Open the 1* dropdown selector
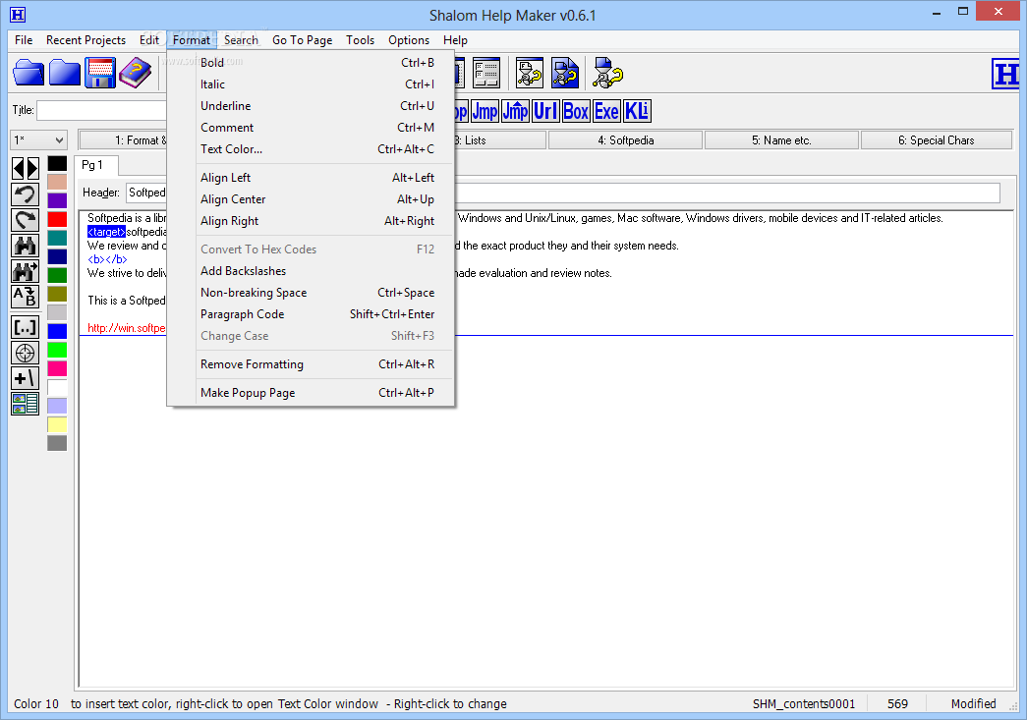 (x=39, y=140)
